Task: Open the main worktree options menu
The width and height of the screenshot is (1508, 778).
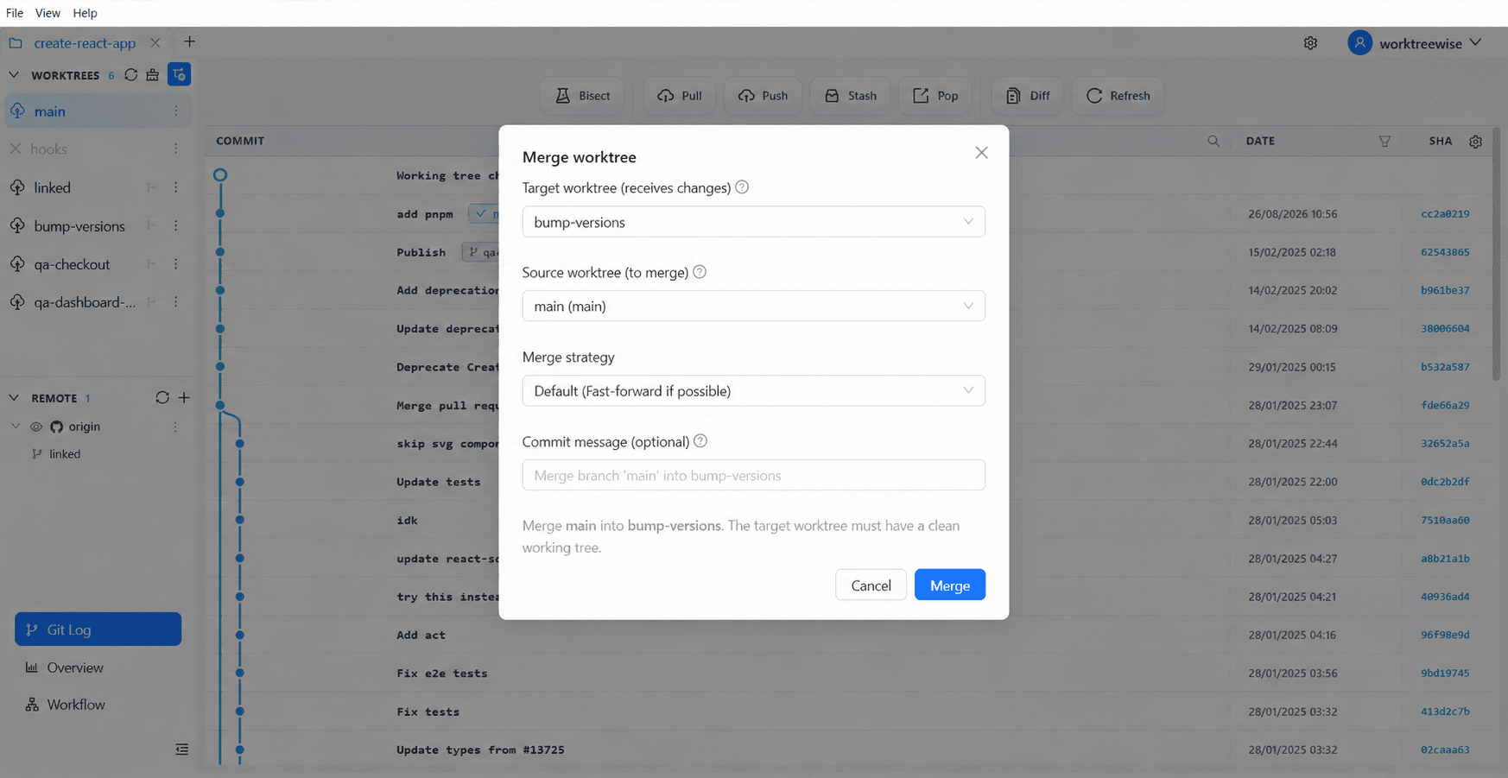Action: [175, 111]
